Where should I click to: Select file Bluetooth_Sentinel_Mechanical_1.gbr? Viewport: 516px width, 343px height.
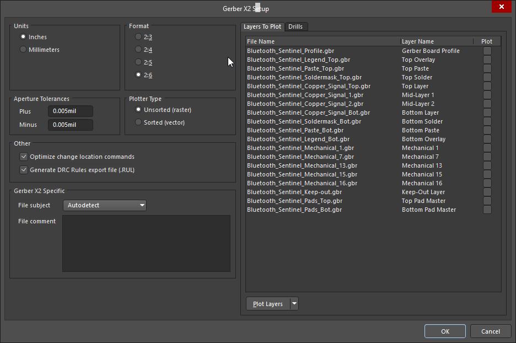pos(300,148)
